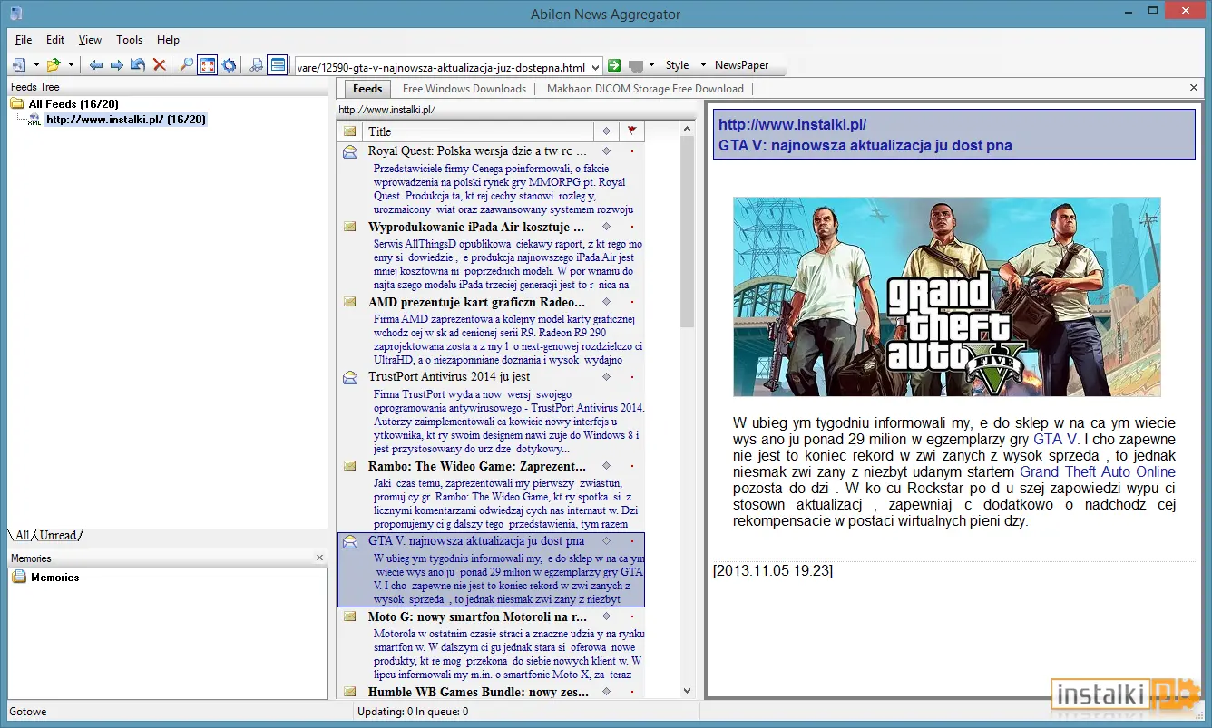1212x728 pixels.
Task: Open the Help menu
Action: pos(168,40)
